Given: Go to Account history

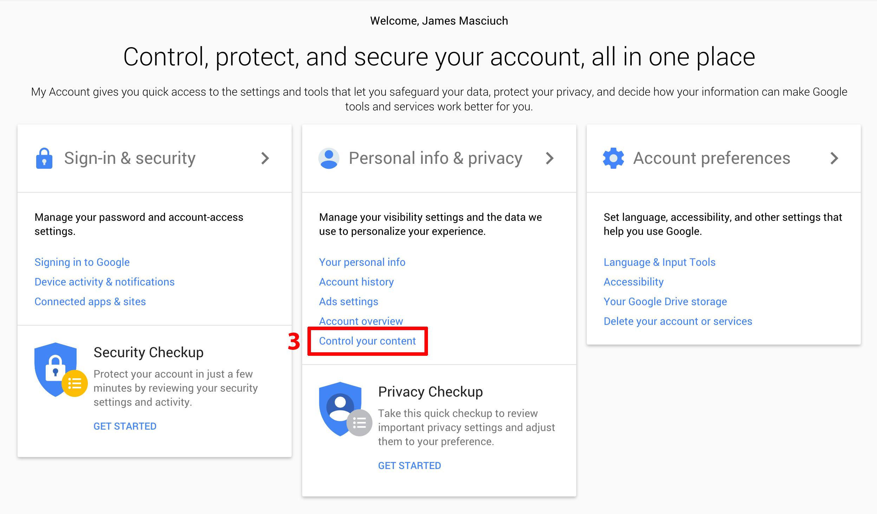Looking at the screenshot, I should pos(356,282).
